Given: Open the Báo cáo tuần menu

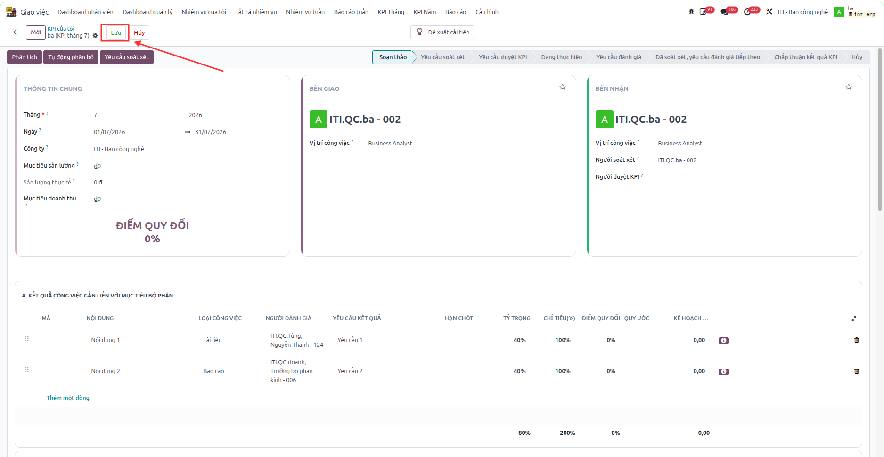Looking at the screenshot, I should 351,12.
